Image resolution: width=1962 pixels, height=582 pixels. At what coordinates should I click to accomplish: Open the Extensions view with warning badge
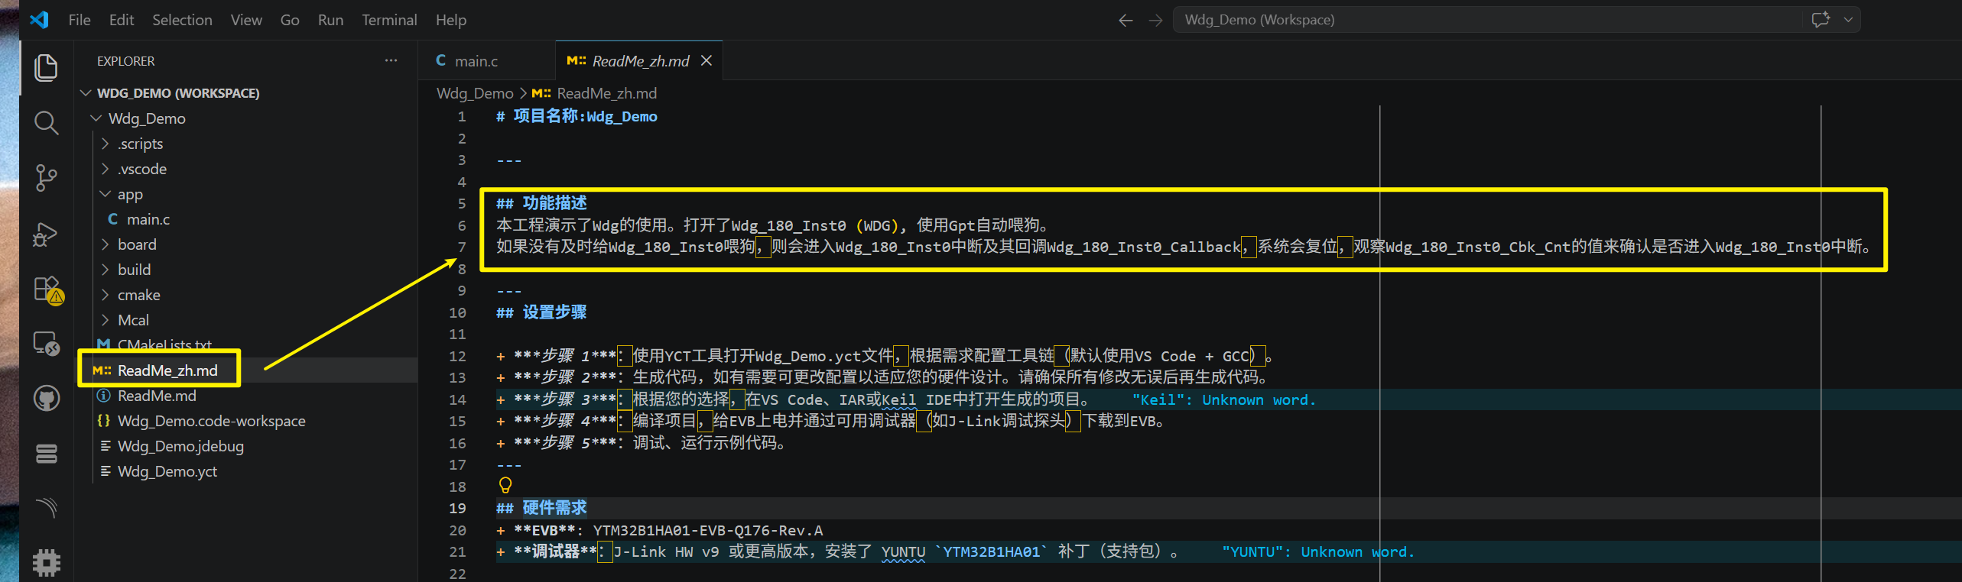click(47, 290)
